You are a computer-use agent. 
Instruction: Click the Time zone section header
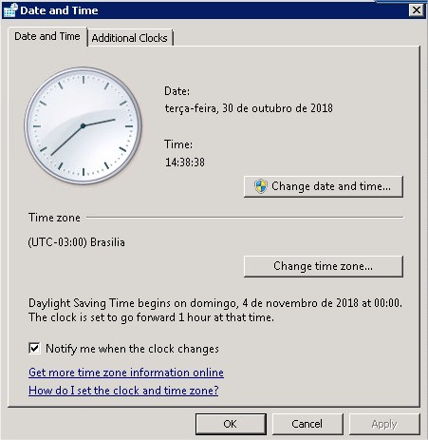pyautogui.click(x=54, y=218)
